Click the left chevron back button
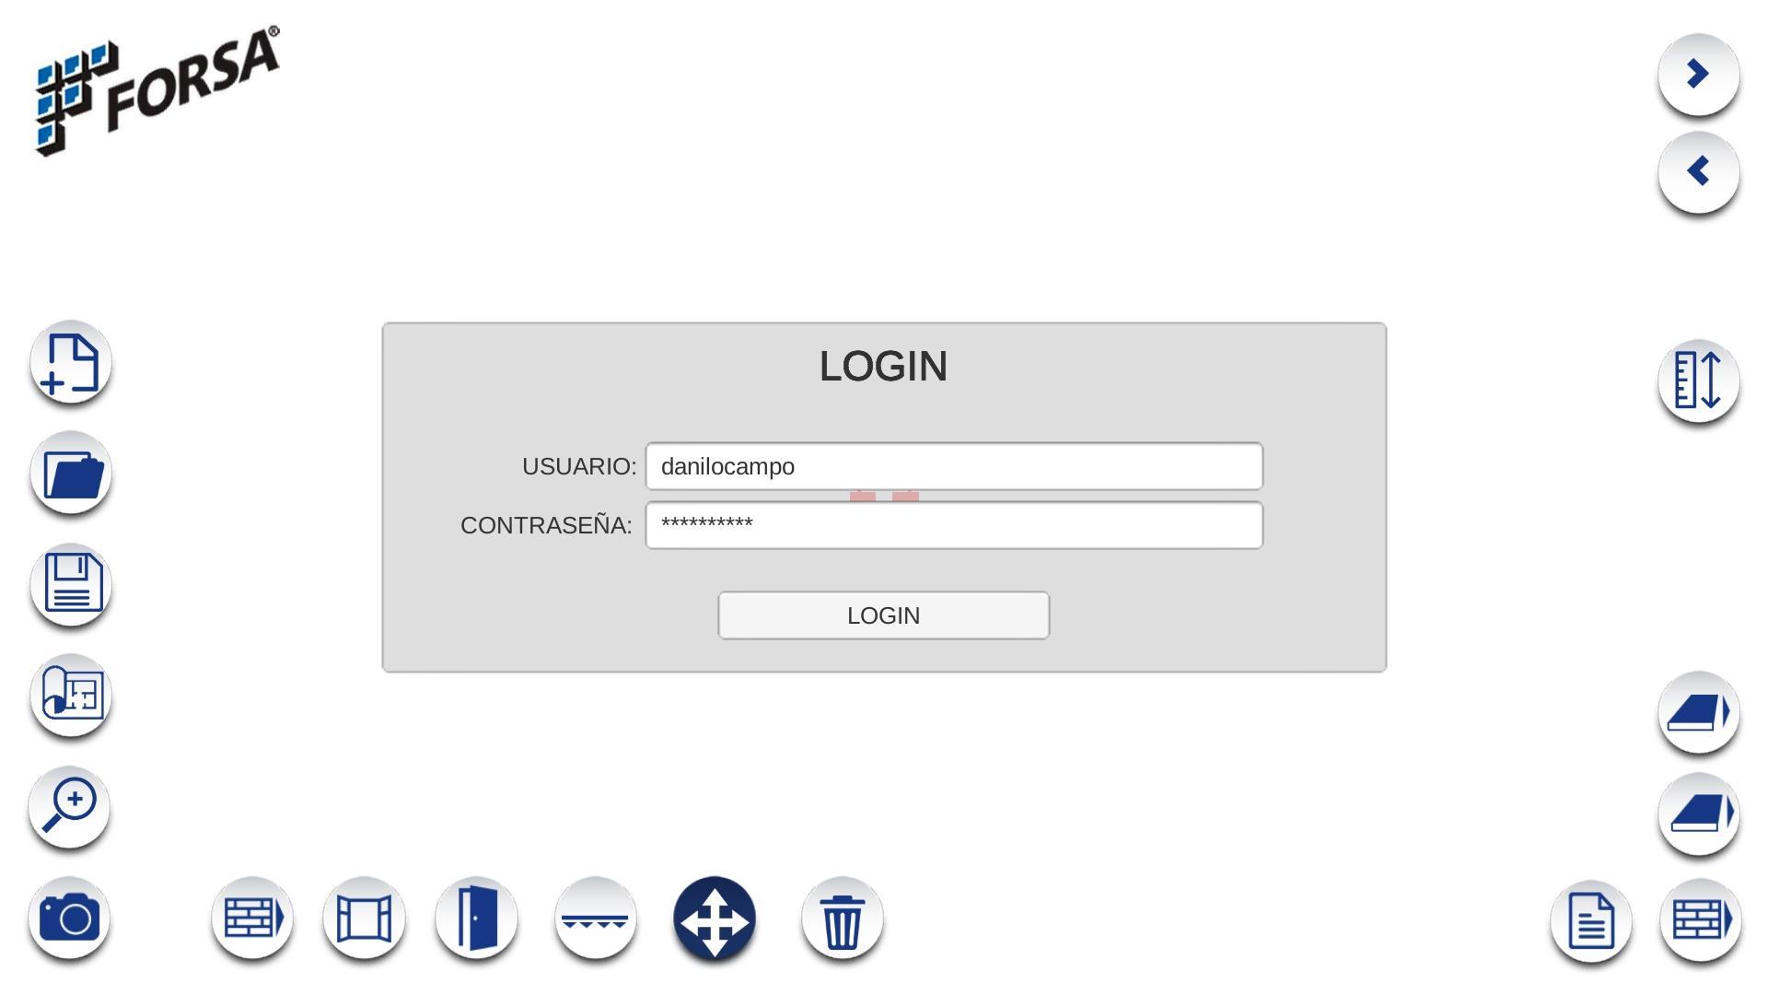This screenshot has height=995, width=1768. coord(1699,172)
